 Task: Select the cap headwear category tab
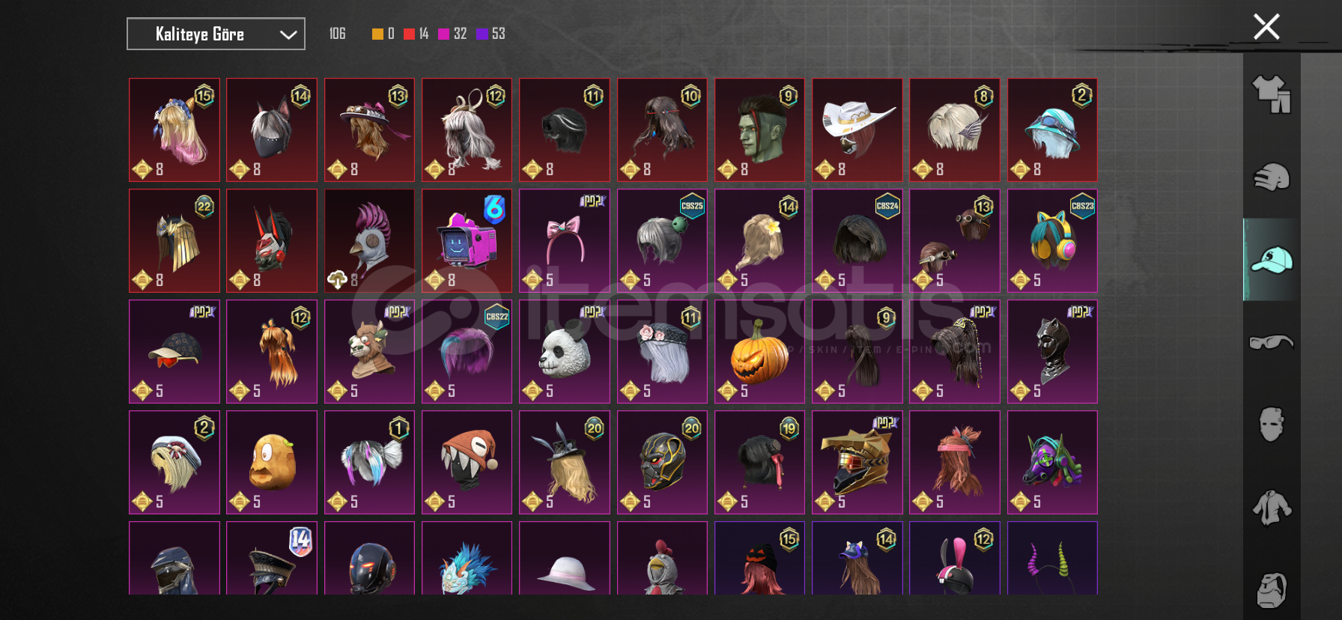point(1272,260)
